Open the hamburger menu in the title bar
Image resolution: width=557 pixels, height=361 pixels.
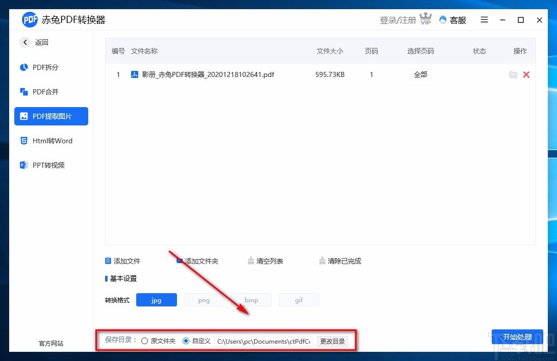(x=484, y=20)
